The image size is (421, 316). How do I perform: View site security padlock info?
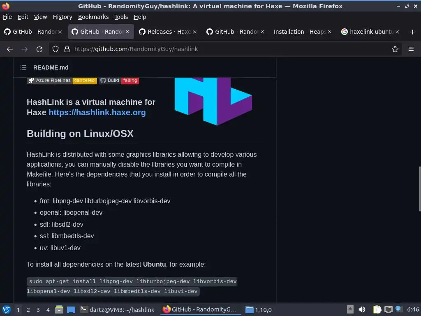click(67, 49)
